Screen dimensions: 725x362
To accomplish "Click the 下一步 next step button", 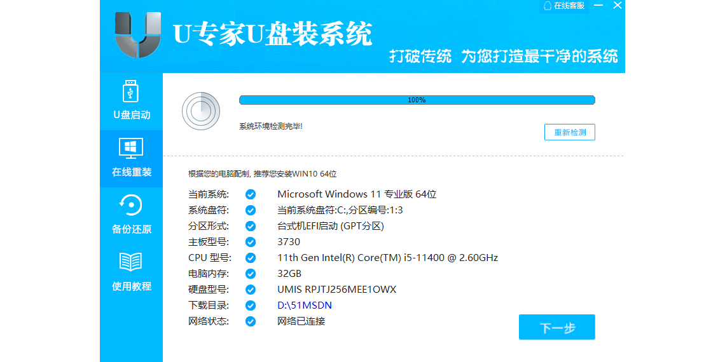I will 556,327.
